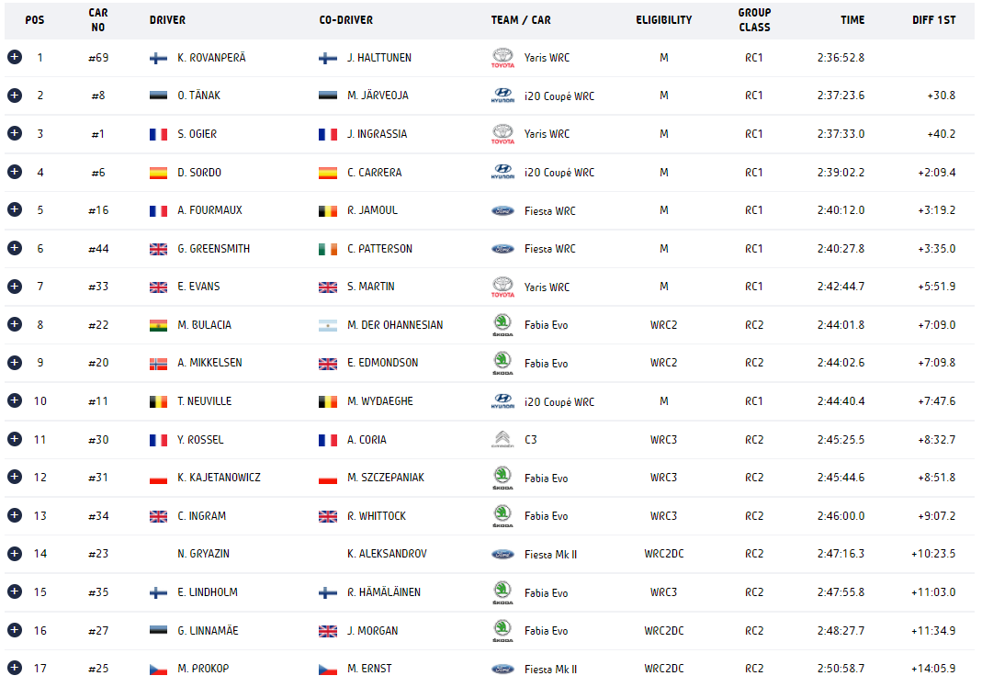Click the Citroën logo beside C3
This screenshot has height=687, width=982.
coord(502,439)
